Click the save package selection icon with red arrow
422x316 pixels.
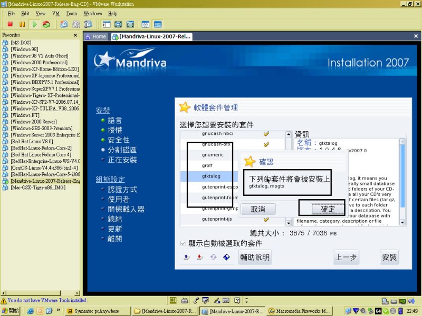(199, 257)
